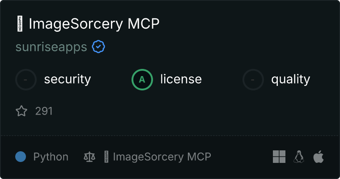Click the Apple macOS icon
The height and width of the screenshot is (179, 340).
coord(319,157)
